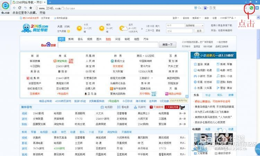Click the Amazon 'a' icon beside 亚马逊
Screen dimensions: 260x156
tap(86, 94)
